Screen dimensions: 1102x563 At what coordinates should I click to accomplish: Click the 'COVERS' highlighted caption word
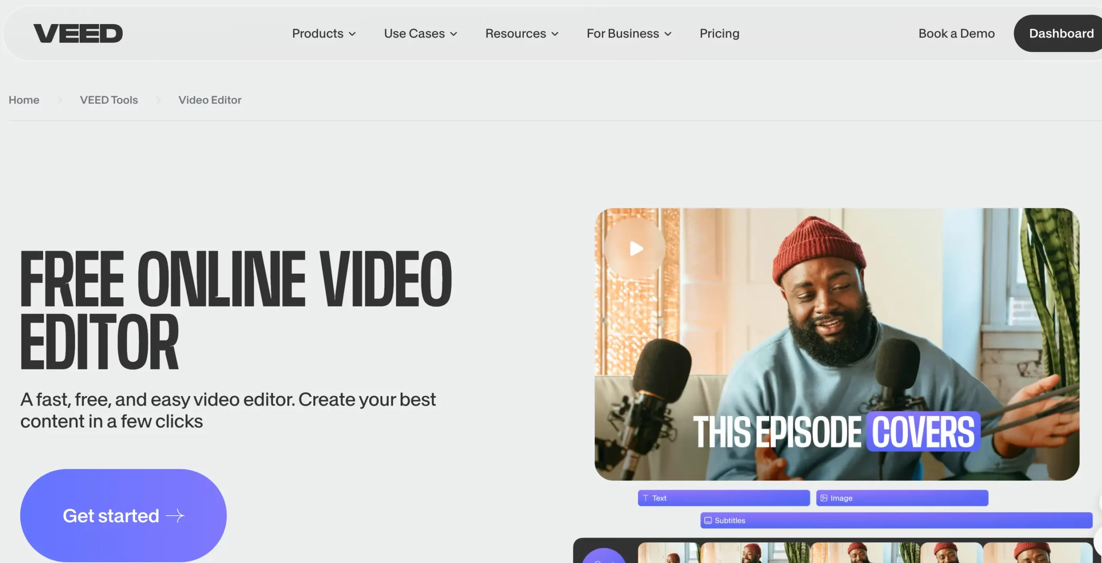pyautogui.click(x=923, y=432)
